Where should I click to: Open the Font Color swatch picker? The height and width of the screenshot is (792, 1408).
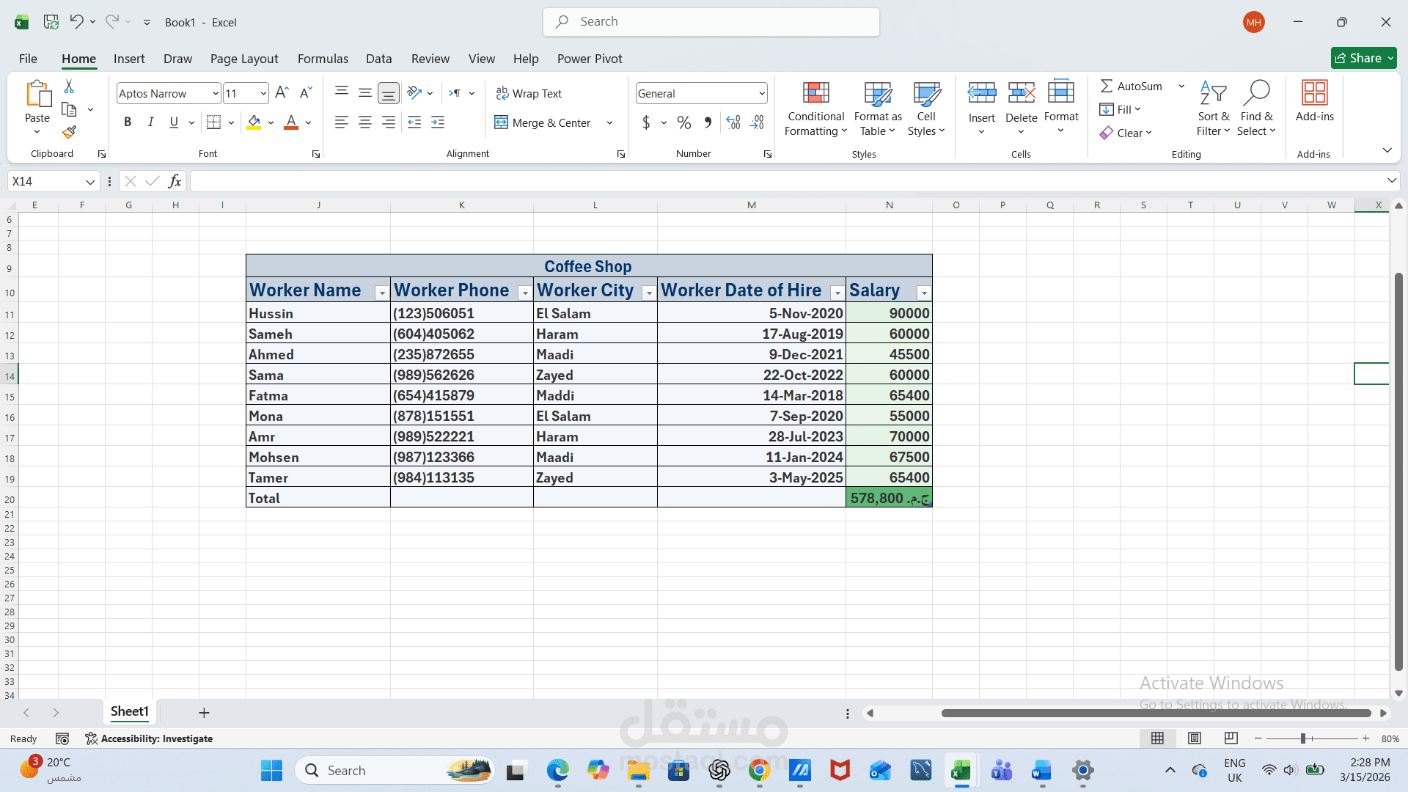(307, 122)
